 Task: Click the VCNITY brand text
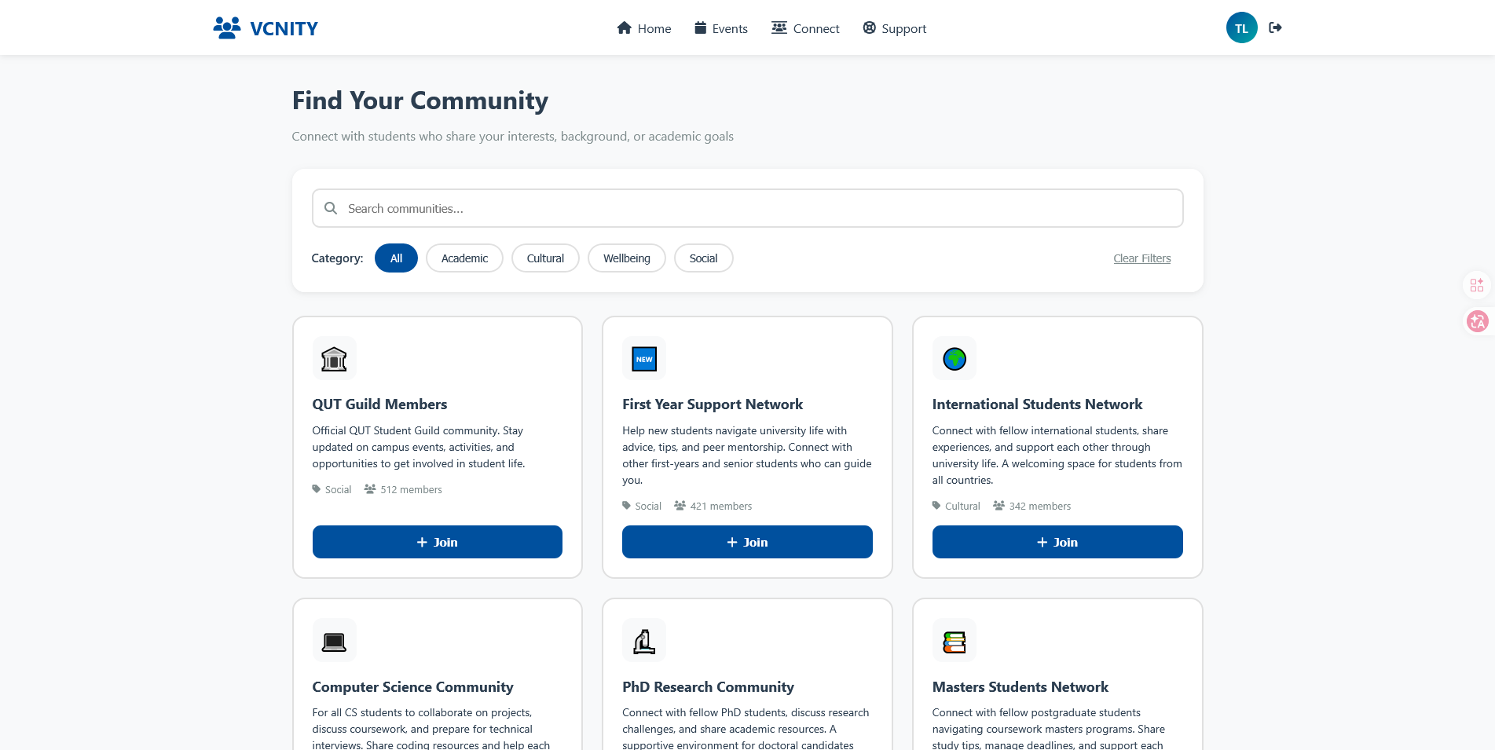(284, 29)
